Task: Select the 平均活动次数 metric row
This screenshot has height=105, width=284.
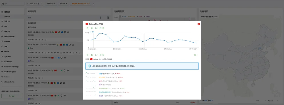Action: click(x=112, y=88)
